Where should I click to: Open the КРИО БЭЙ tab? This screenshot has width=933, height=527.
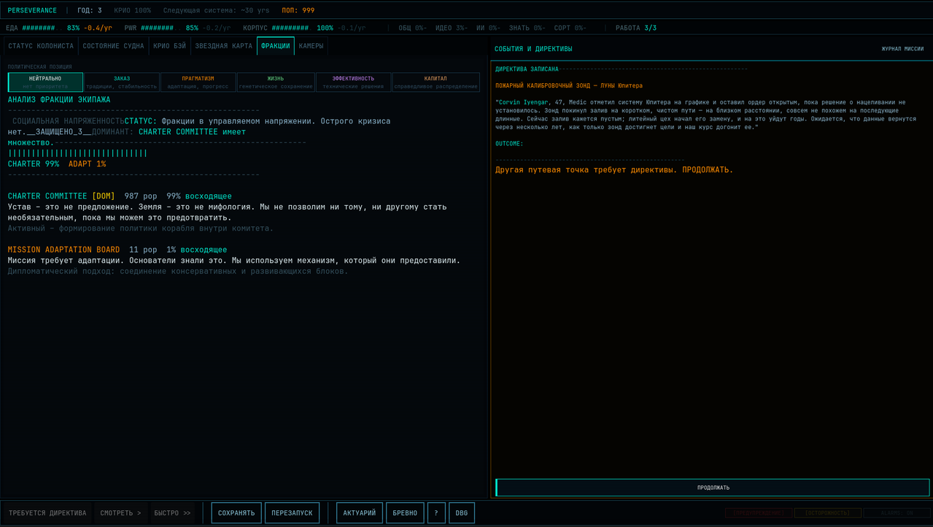coord(170,46)
